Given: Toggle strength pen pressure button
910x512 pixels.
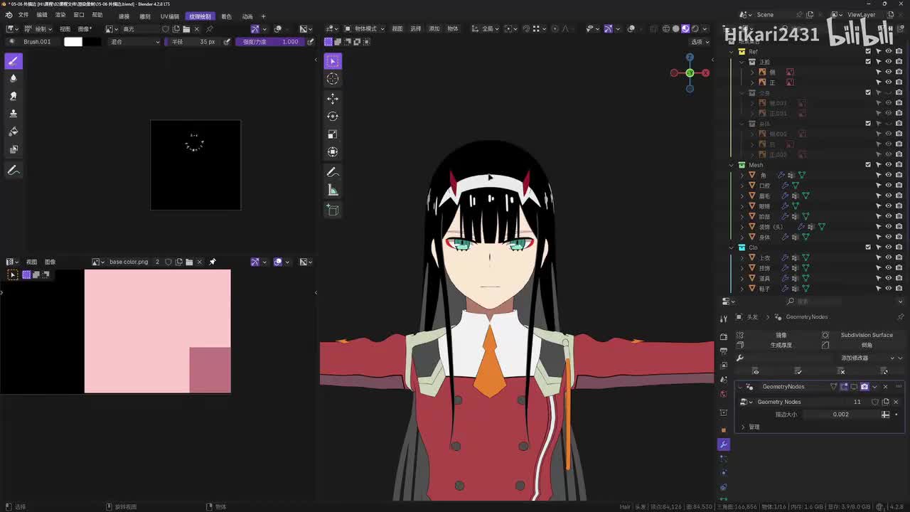Looking at the screenshot, I should (310, 42).
